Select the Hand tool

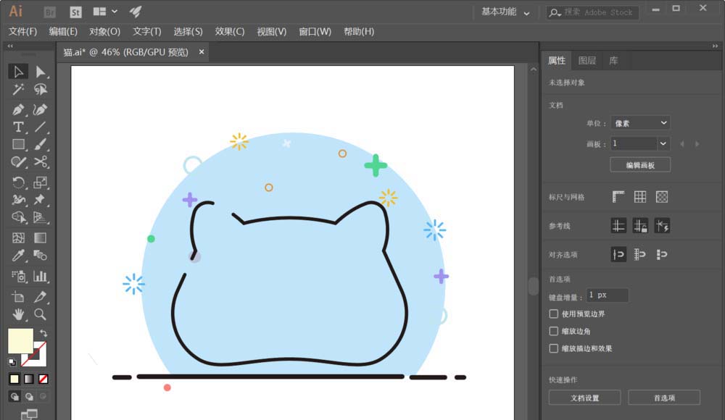(x=18, y=315)
